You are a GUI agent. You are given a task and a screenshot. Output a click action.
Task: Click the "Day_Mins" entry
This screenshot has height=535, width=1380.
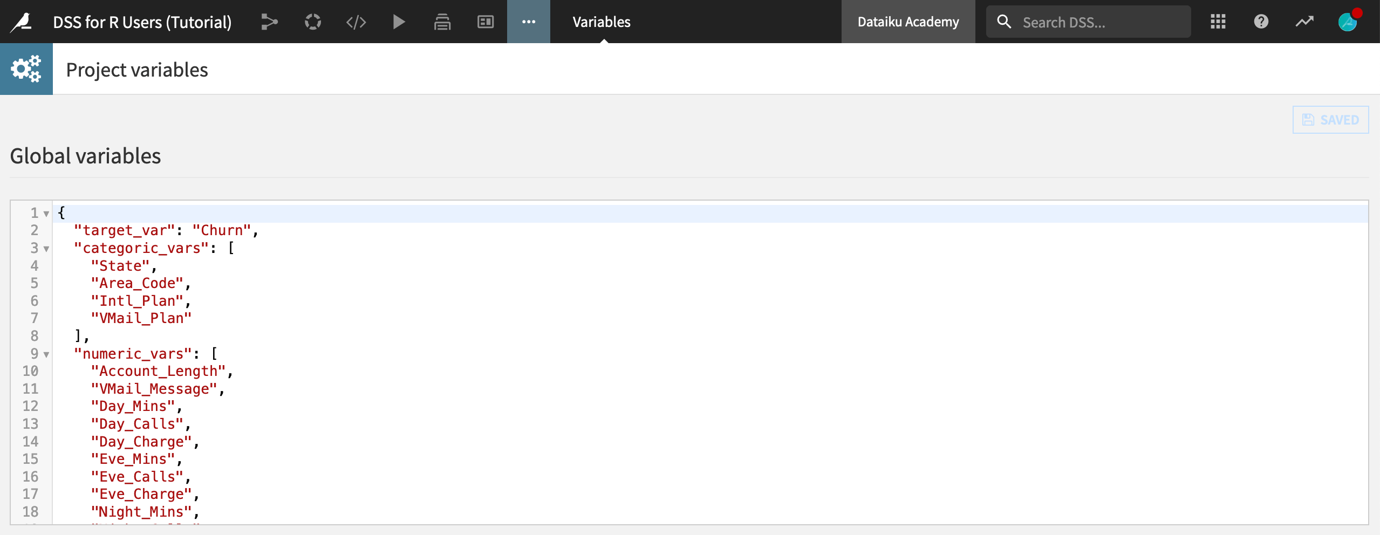pyautogui.click(x=133, y=406)
